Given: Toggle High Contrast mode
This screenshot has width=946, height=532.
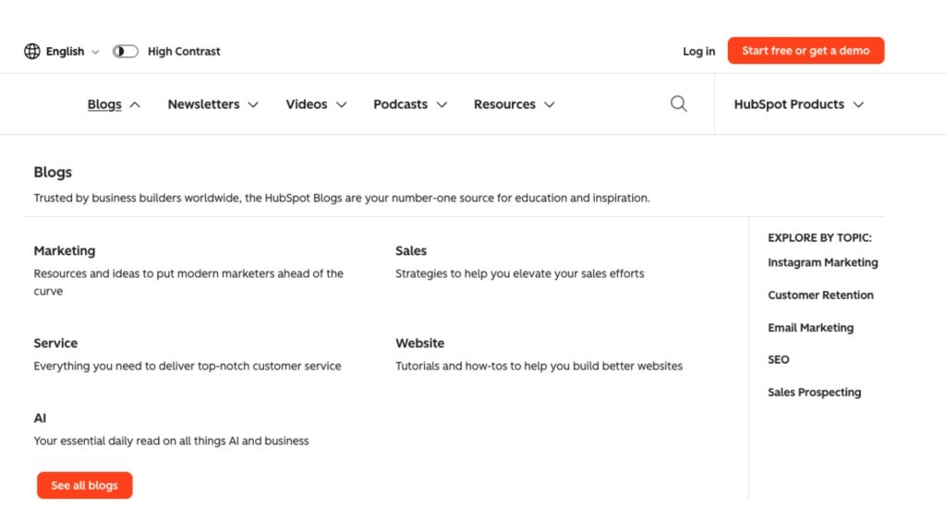Looking at the screenshot, I should [125, 51].
